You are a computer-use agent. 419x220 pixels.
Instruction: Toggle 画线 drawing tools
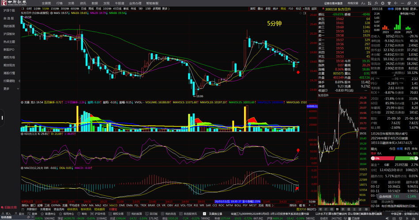click(x=283, y=9)
